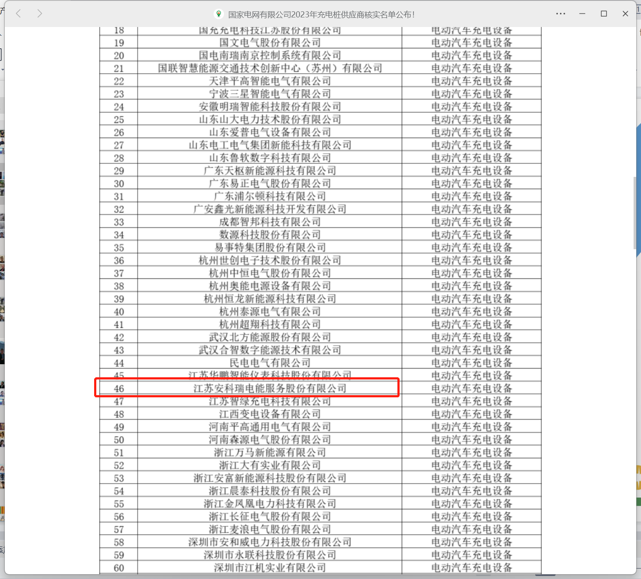Select 国电南瑞南京控制系统有限公司

pyautogui.click(x=270, y=55)
